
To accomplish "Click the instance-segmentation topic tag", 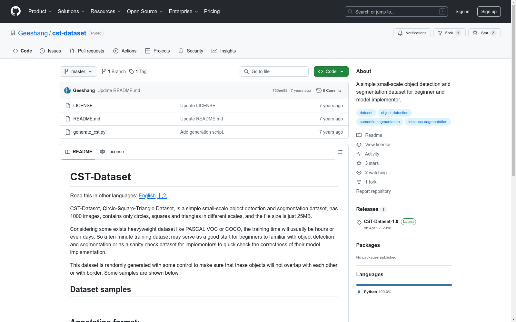I will click(x=428, y=122).
